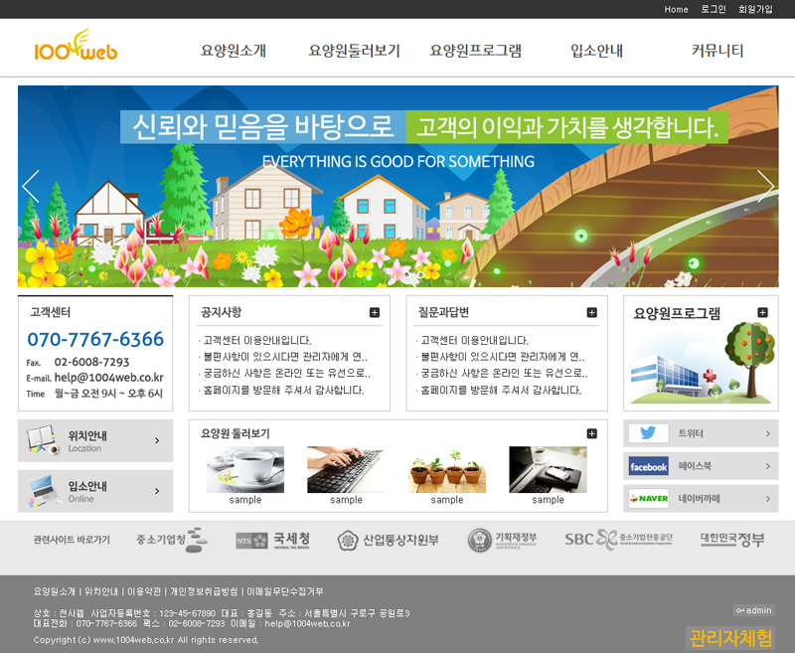This screenshot has height=653, width=795.
Task: Click the 관리자체험 button in footer
Action: [x=729, y=637]
